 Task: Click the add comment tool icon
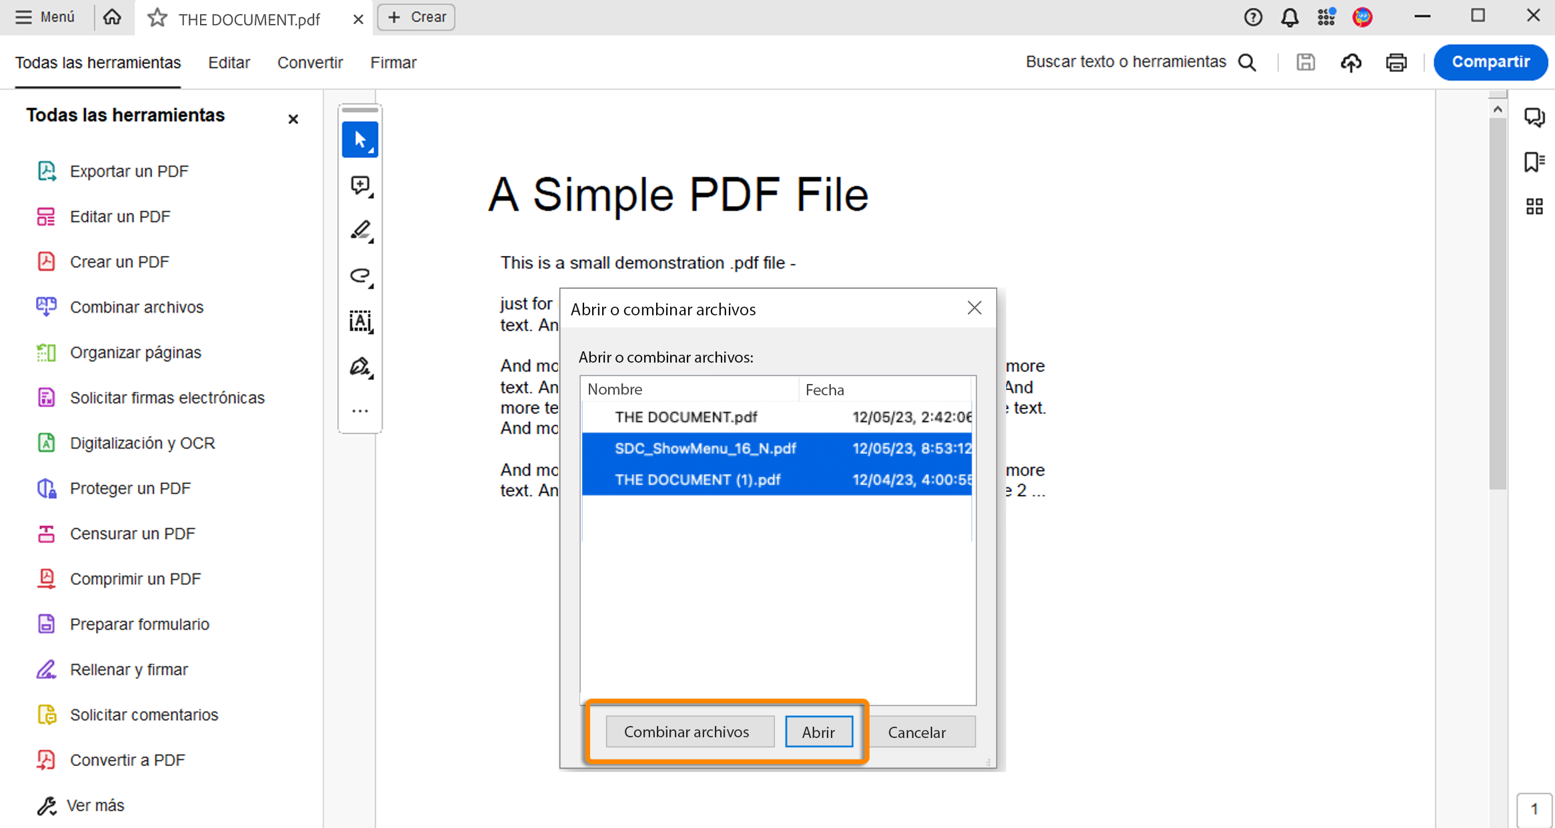pos(360,185)
